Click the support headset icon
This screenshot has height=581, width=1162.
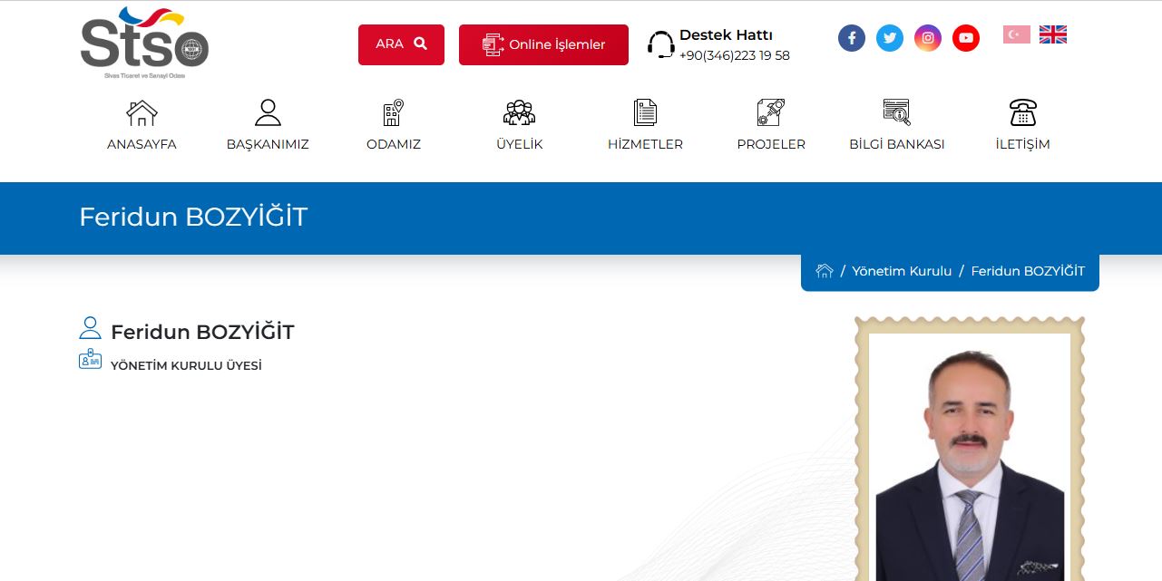[660, 44]
